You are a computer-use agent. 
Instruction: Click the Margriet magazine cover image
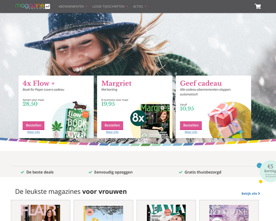click(155, 121)
